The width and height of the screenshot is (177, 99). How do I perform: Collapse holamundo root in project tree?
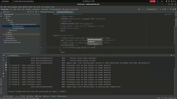pyautogui.click(x=3, y=14)
